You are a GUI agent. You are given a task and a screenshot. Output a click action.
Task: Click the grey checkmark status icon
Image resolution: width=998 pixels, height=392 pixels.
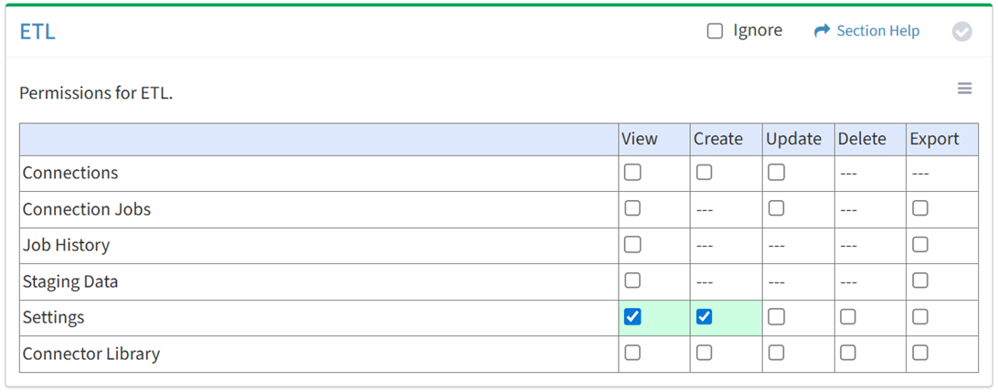(961, 32)
